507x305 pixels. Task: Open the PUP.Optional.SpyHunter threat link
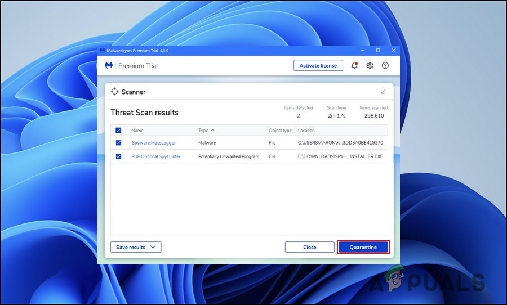[x=156, y=156]
